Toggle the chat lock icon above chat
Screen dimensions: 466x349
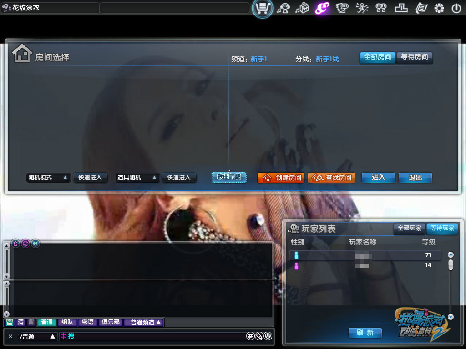point(15,244)
